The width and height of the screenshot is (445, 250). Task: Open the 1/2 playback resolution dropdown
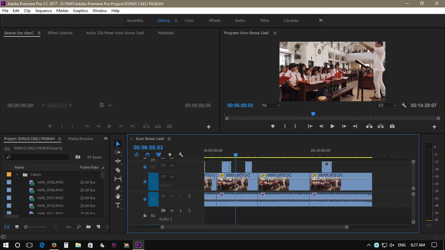(387, 105)
